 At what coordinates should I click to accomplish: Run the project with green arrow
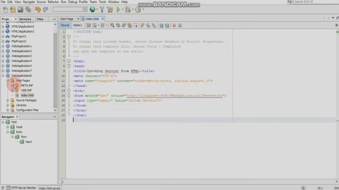118,9
